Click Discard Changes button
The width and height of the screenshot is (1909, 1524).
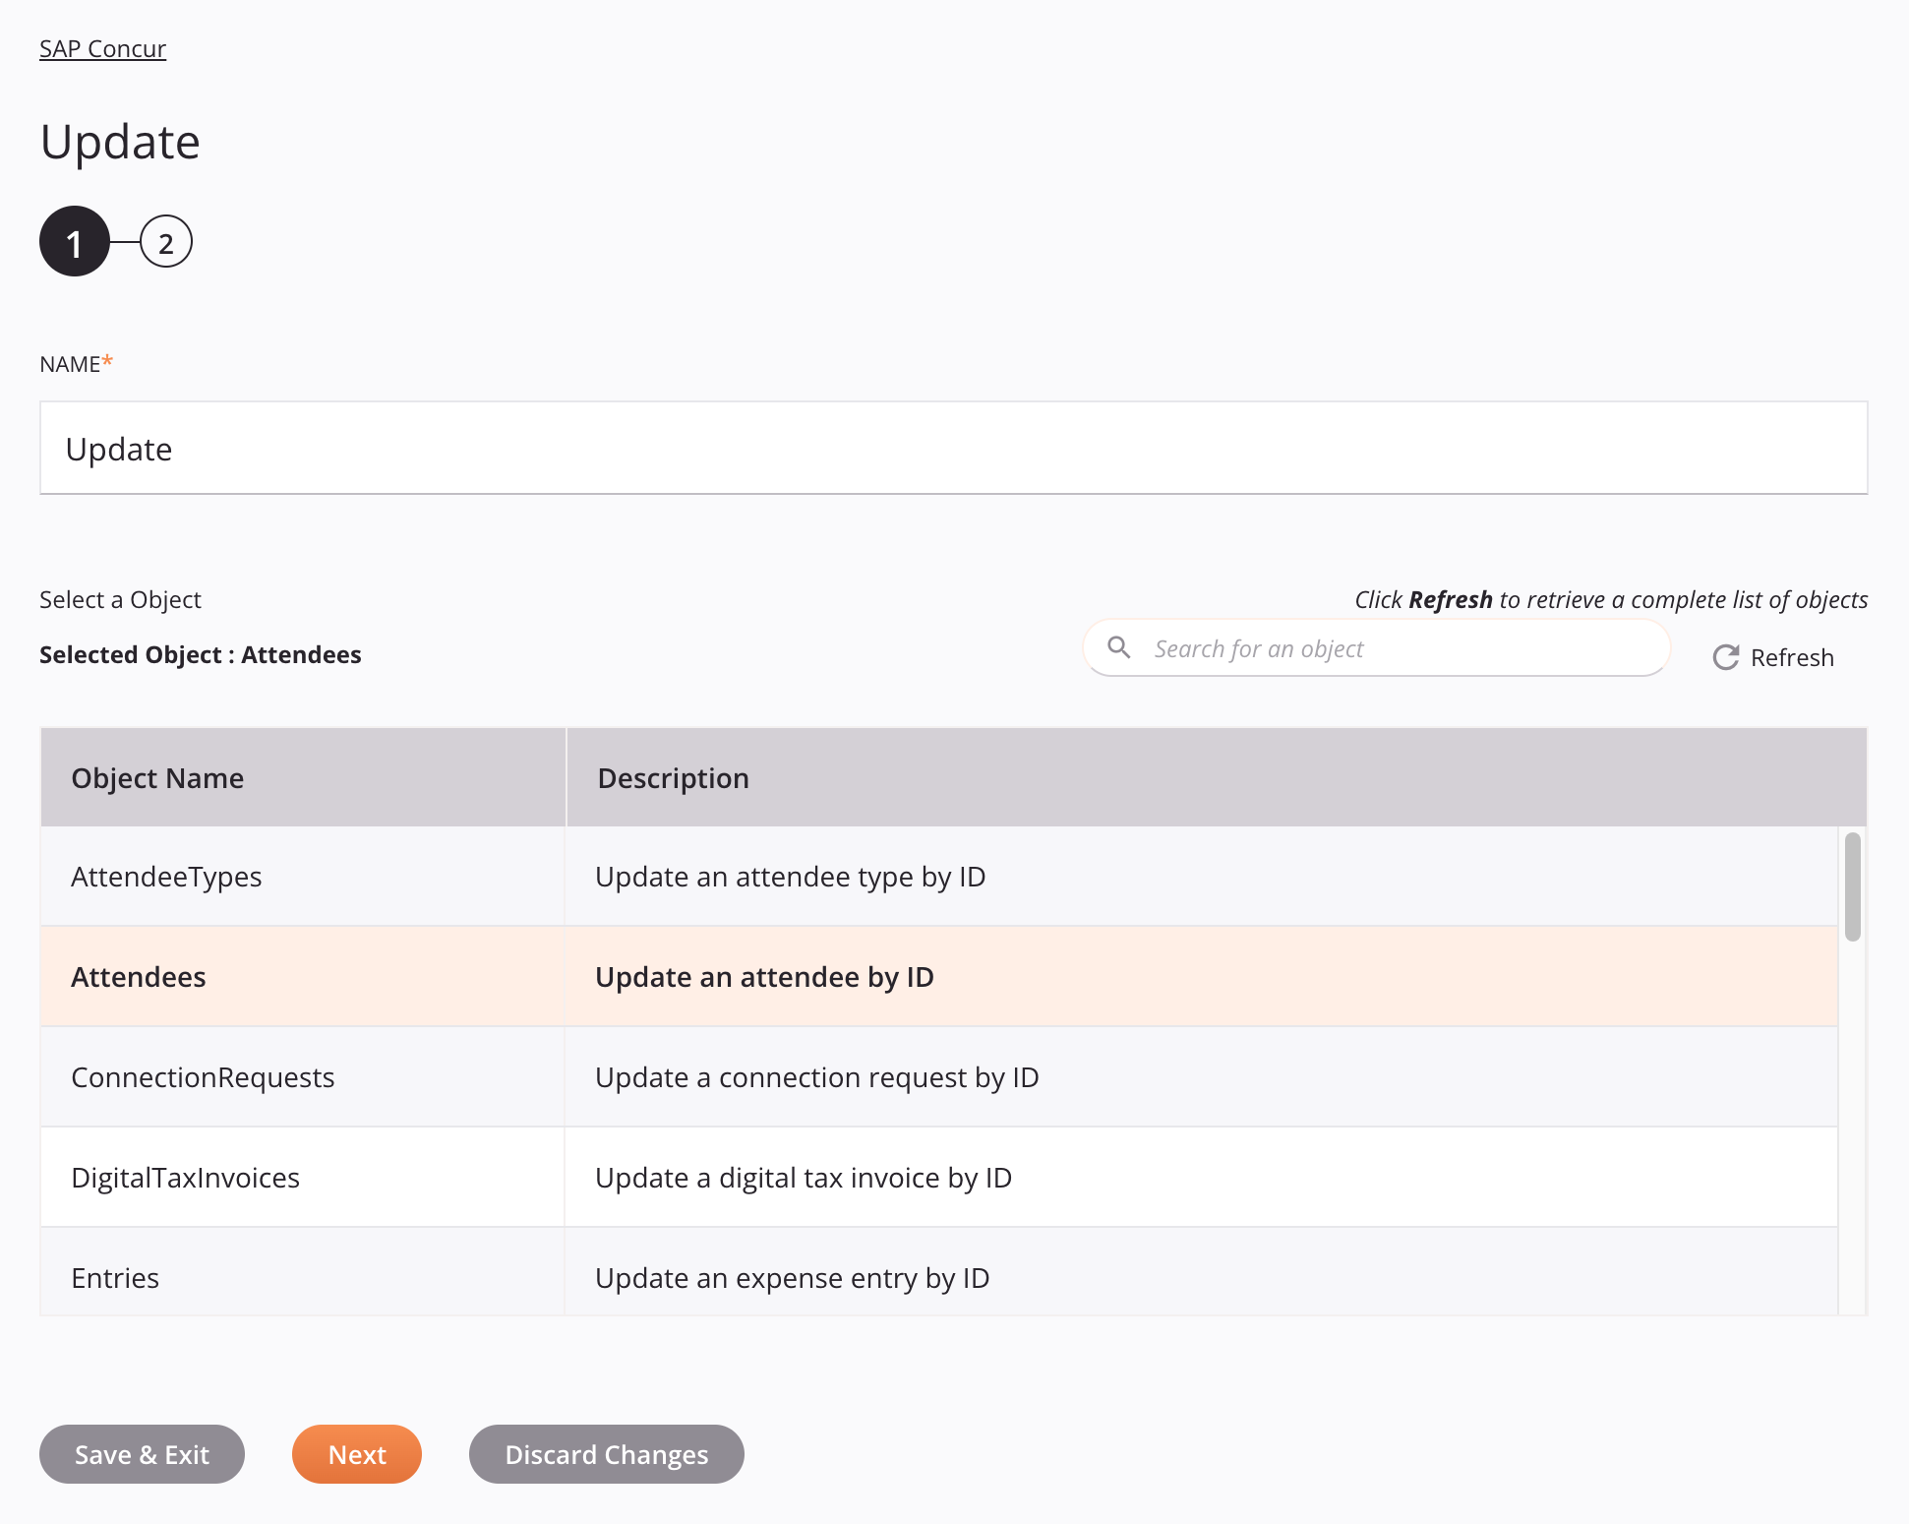pos(606,1454)
